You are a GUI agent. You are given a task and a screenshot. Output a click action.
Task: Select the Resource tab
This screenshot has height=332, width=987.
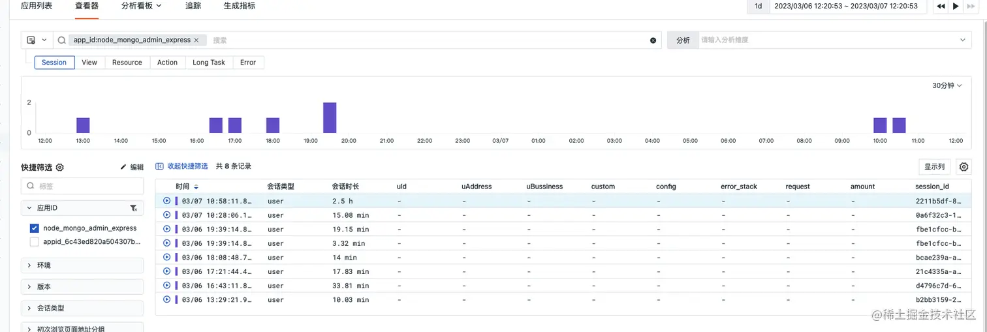(x=127, y=63)
